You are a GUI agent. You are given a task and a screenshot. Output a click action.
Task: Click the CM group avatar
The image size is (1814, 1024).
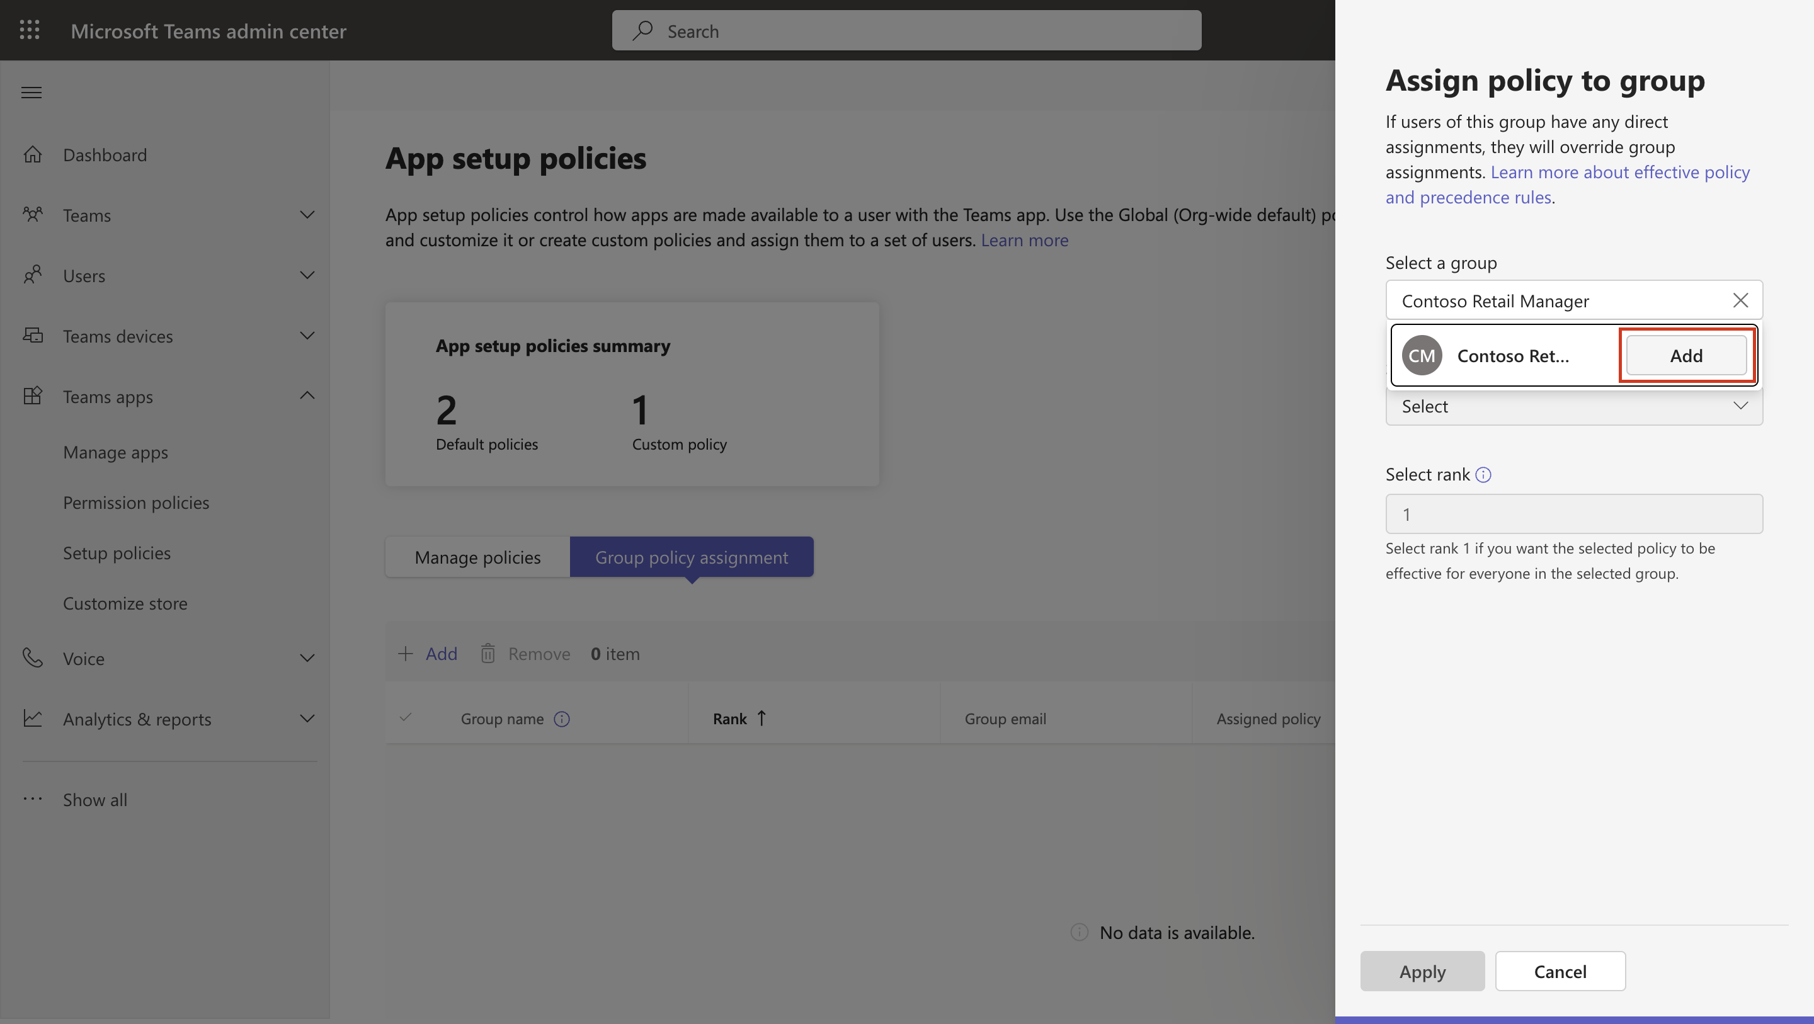(x=1422, y=356)
